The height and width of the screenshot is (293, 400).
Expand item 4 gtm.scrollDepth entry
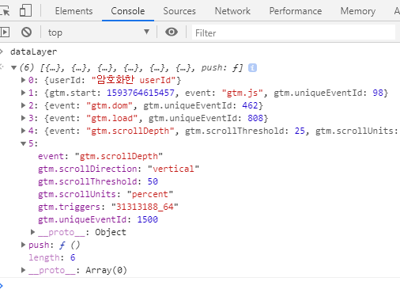tap(24, 131)
